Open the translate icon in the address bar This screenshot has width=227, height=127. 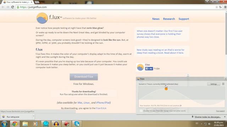[x=220, y=7]
